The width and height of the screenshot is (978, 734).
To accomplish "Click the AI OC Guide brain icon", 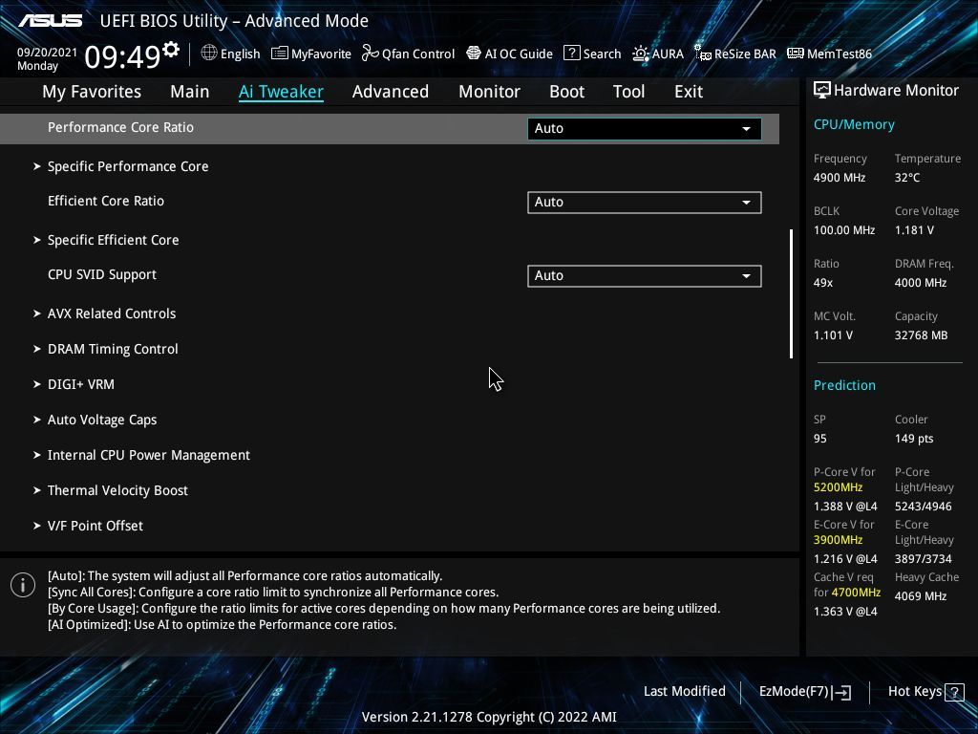I will (x=474, y=54).
